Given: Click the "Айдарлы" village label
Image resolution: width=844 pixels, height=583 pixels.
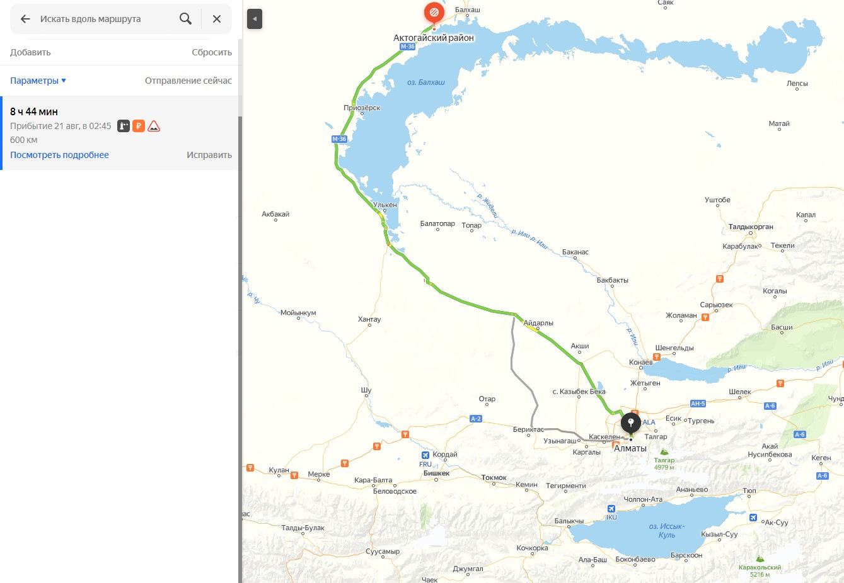Looking at the screenshot, I should (x=538, y=323).
